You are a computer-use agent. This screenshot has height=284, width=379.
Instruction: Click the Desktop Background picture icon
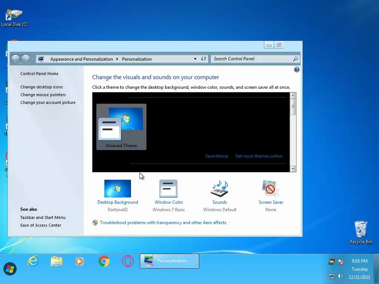(118, 188)
